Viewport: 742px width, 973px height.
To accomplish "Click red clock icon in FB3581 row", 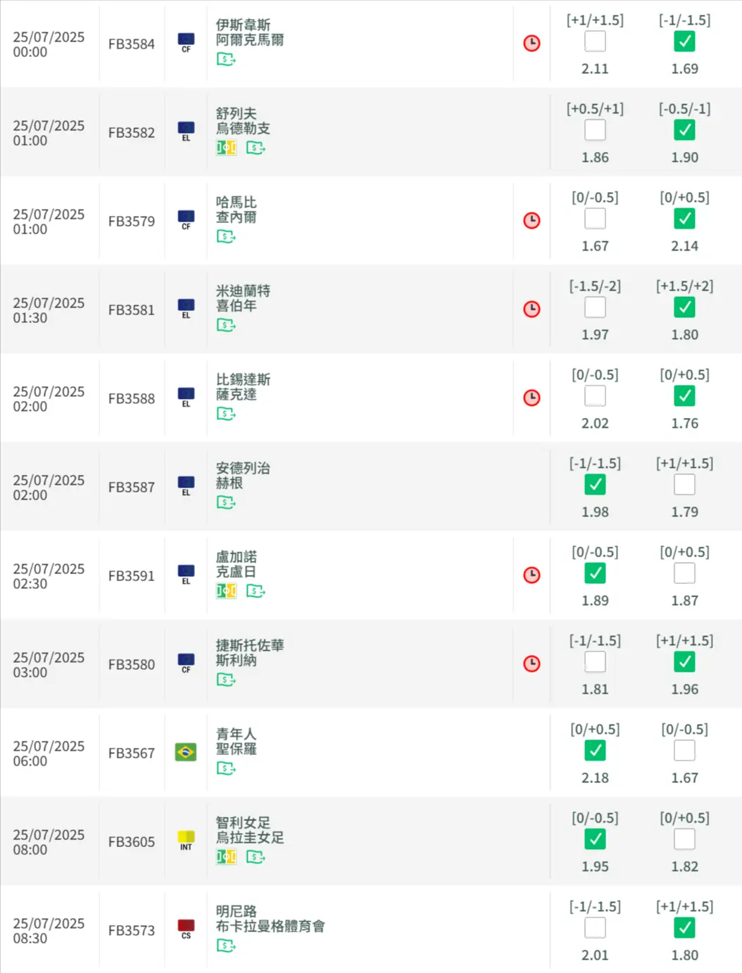I will click(532, 310).
